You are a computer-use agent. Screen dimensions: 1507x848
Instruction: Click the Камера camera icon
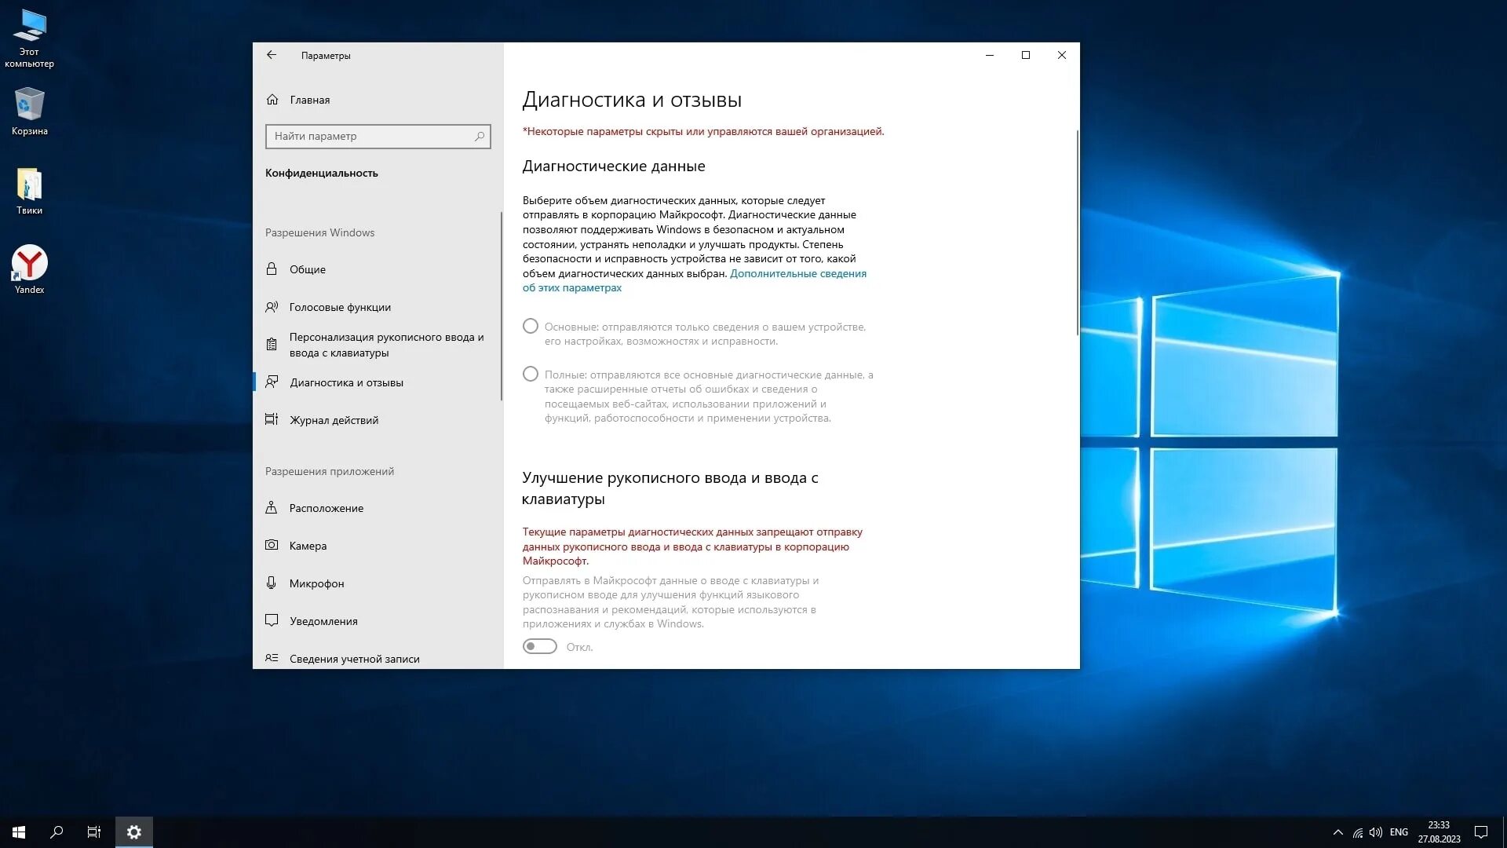coord(272,545)
